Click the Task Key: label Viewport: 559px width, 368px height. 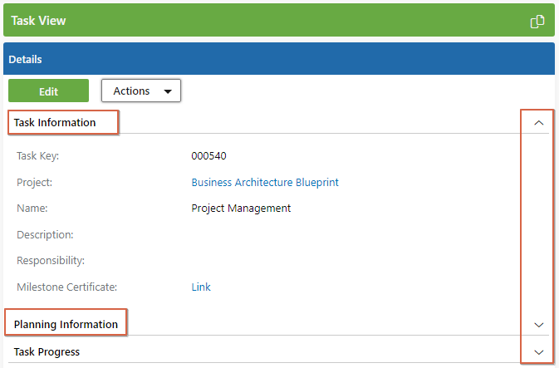pos(37,156)
